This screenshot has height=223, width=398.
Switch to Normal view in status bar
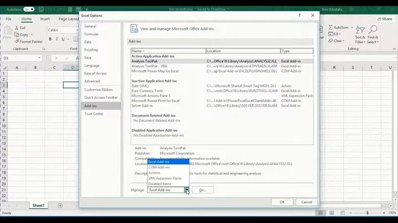pos(321,213)
